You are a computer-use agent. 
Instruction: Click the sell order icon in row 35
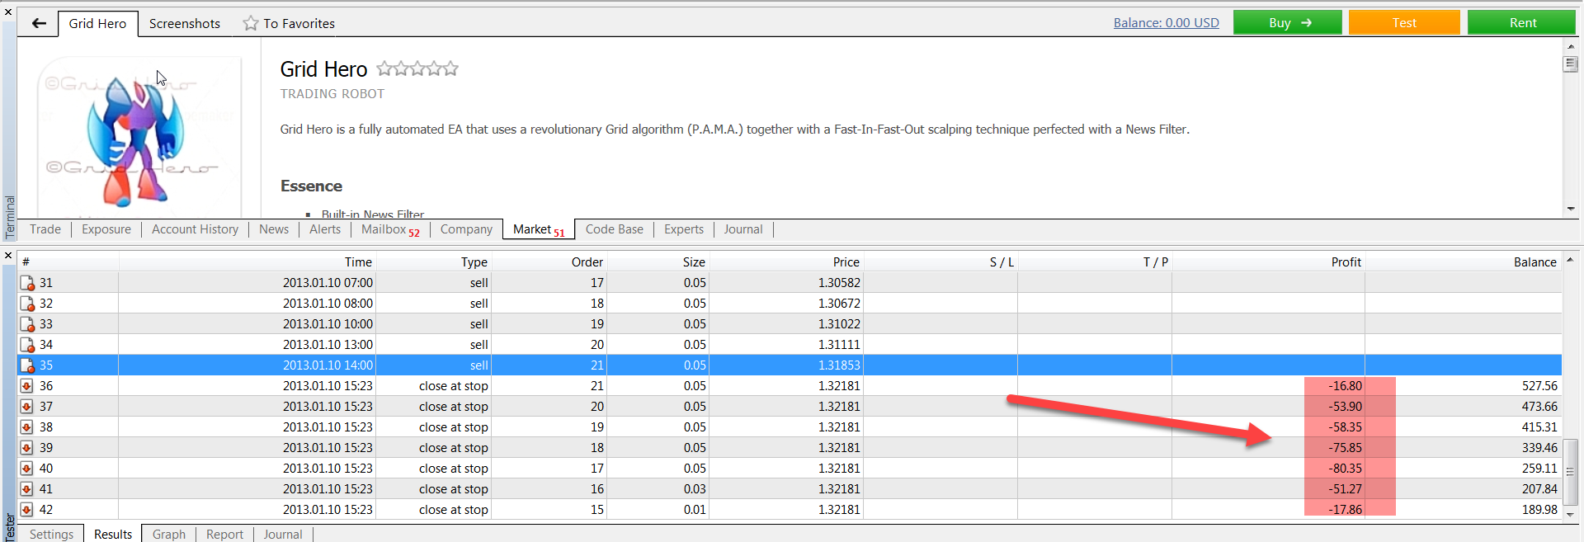click(27, 365)
